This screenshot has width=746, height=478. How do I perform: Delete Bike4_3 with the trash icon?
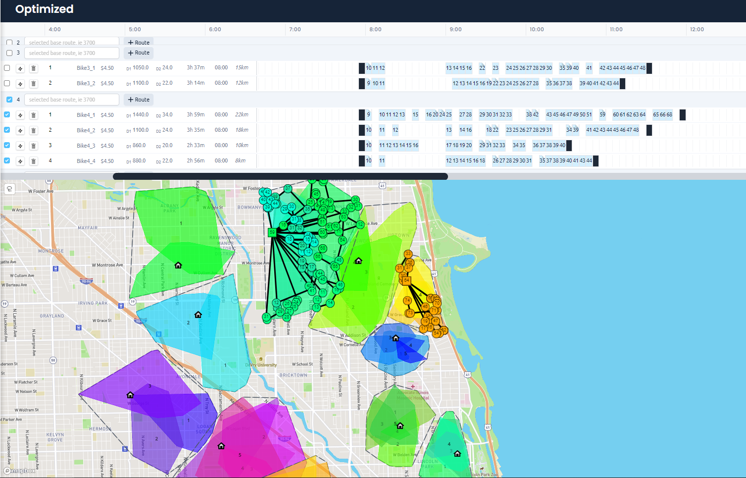click(33, 146)
